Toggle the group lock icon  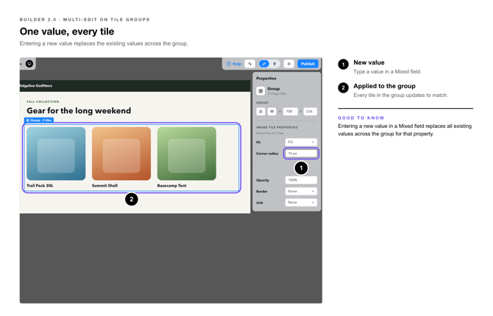[x=260, y=111]
